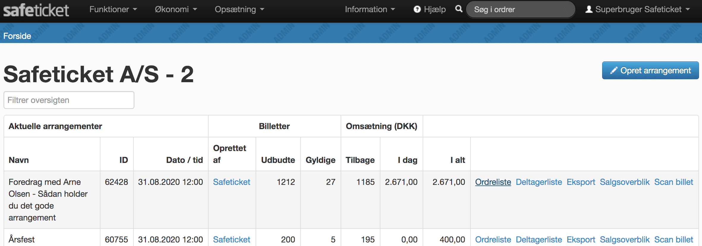Open Ordreliste for Foredrag med Arne Olsen
702x246 pixels.
493,182
